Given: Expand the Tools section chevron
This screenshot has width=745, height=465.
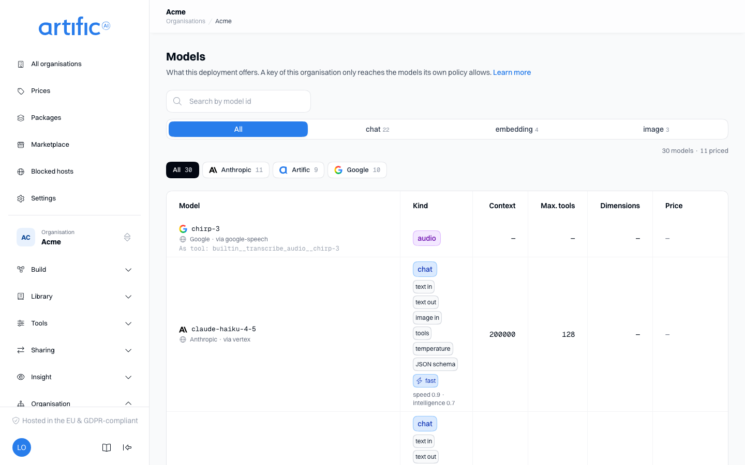Looking at the screenshot, I should [128, 323].
